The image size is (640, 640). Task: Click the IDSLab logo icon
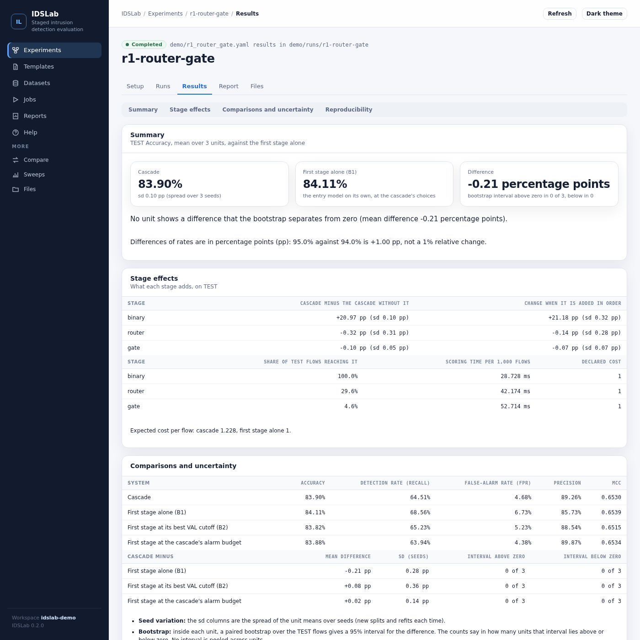click(x=19, y=21)
